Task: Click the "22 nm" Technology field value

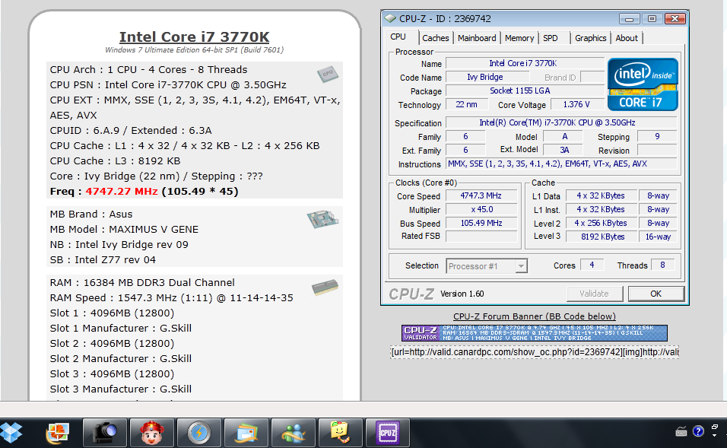Action: (466, 104)
